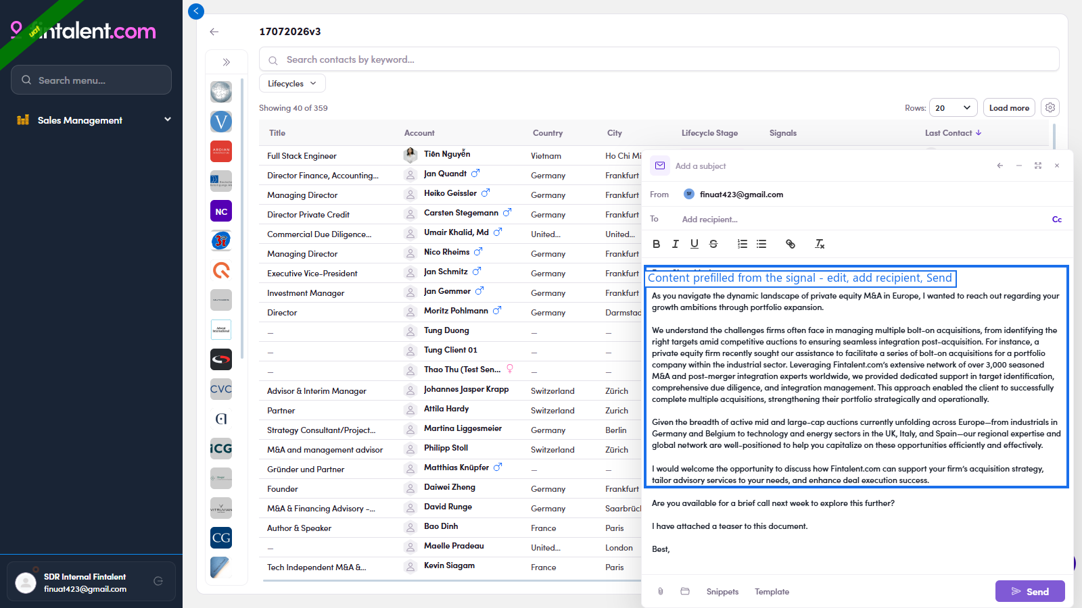Toggle bold formatting in email editor
1082x608 pixels.
pyautogui.click(x=656, y=244)
